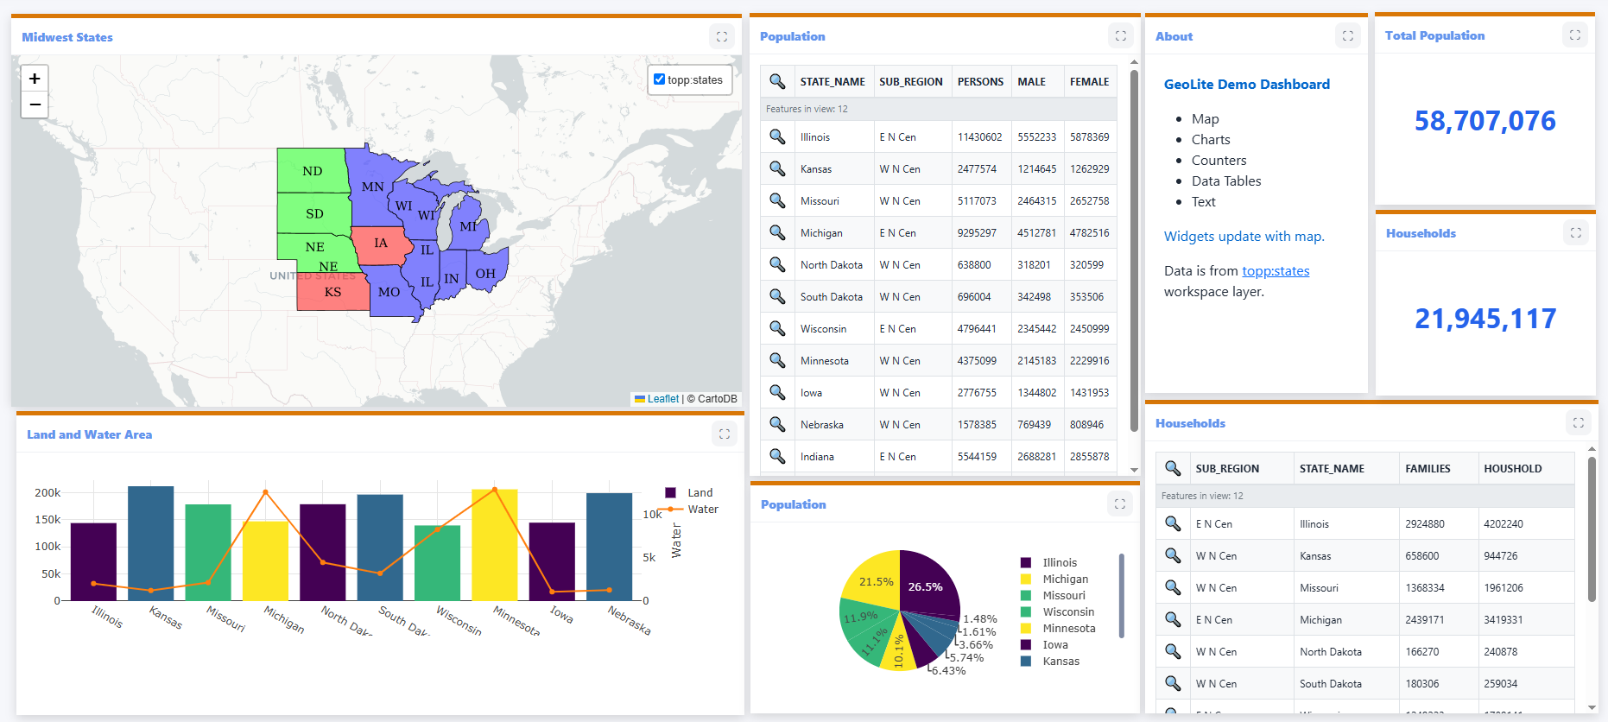Zoom to Michigan in Population table

777,232
